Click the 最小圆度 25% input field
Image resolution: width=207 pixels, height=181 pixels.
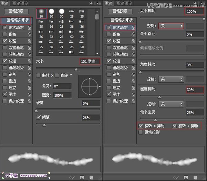(x=195, y=113)
